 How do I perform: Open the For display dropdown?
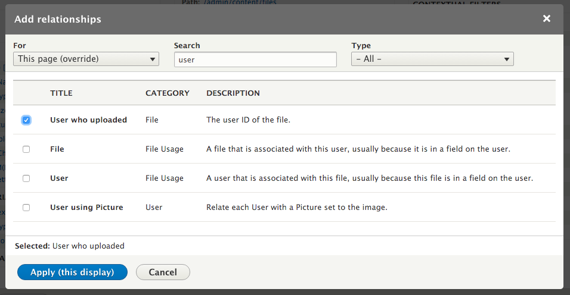point(86,59)
